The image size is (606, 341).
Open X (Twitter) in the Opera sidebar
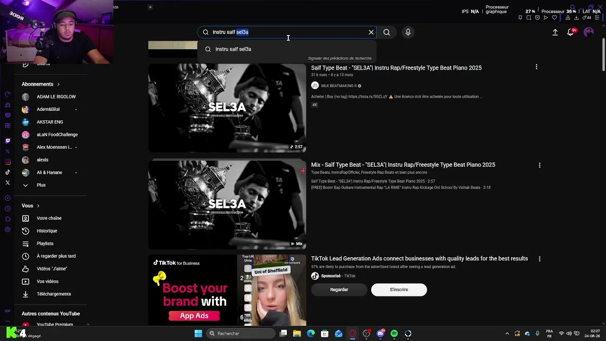pyautogui.click(x=8, y=182)
